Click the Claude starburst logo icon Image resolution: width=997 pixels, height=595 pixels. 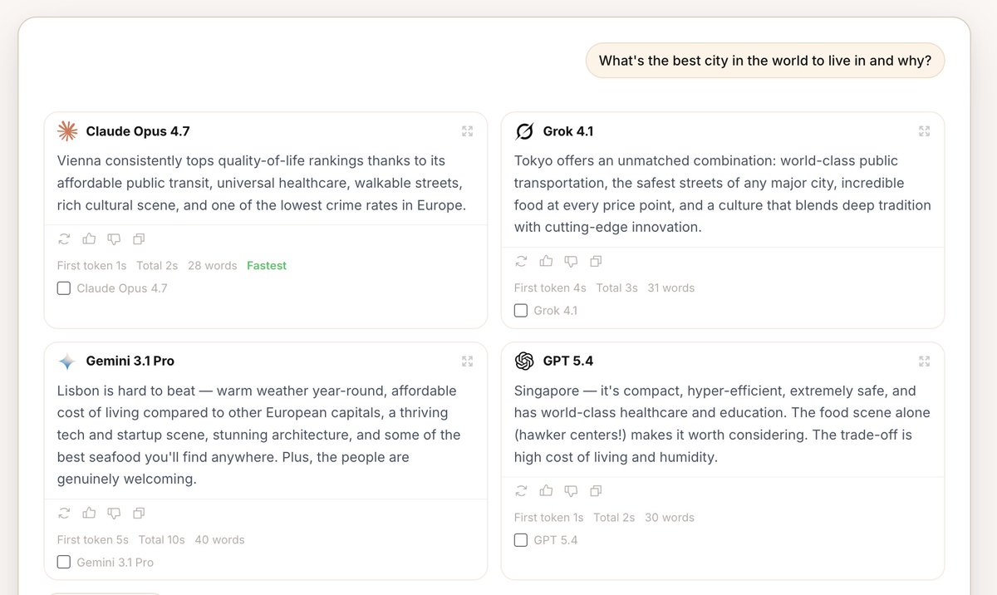coord(67,131)
